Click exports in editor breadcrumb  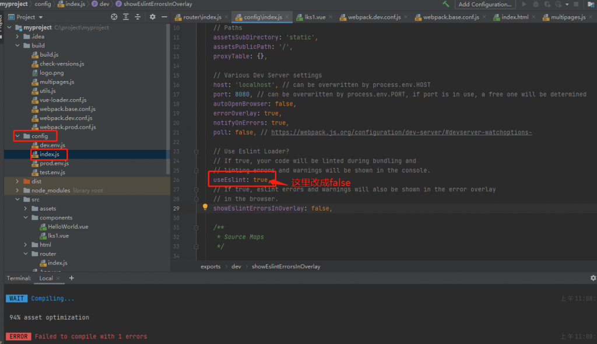pos(210,266)
